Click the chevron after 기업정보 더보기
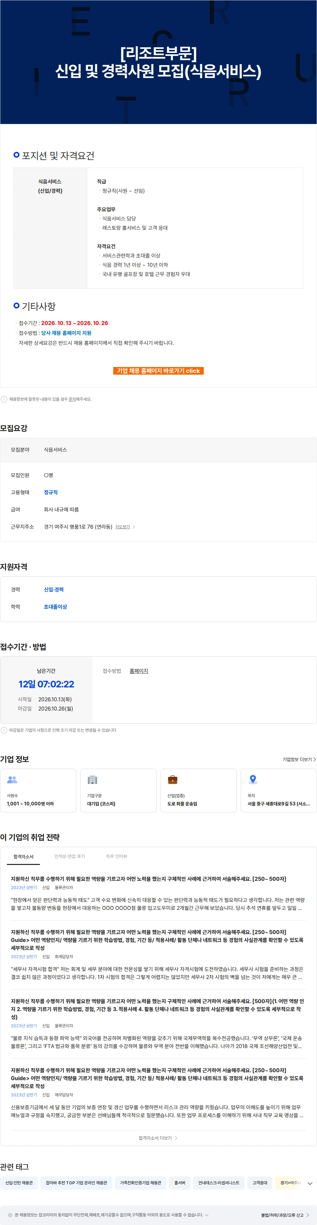 pyautogui.click(x=314, y=759)
